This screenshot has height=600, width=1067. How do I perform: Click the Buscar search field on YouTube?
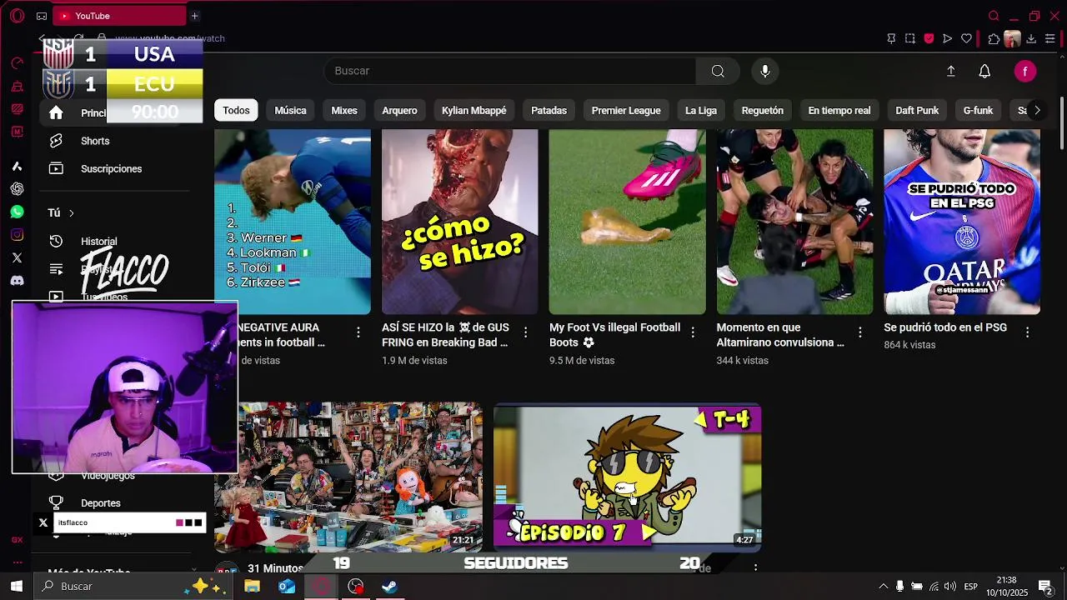pos(509,71)
